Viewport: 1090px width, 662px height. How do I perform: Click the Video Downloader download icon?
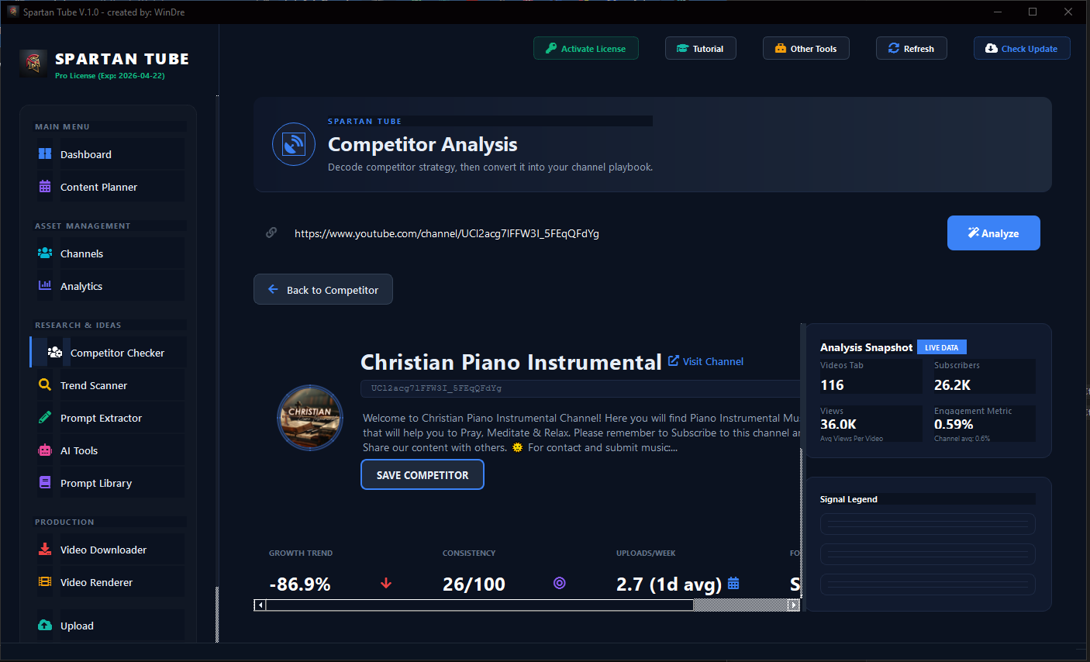(46, 549)
